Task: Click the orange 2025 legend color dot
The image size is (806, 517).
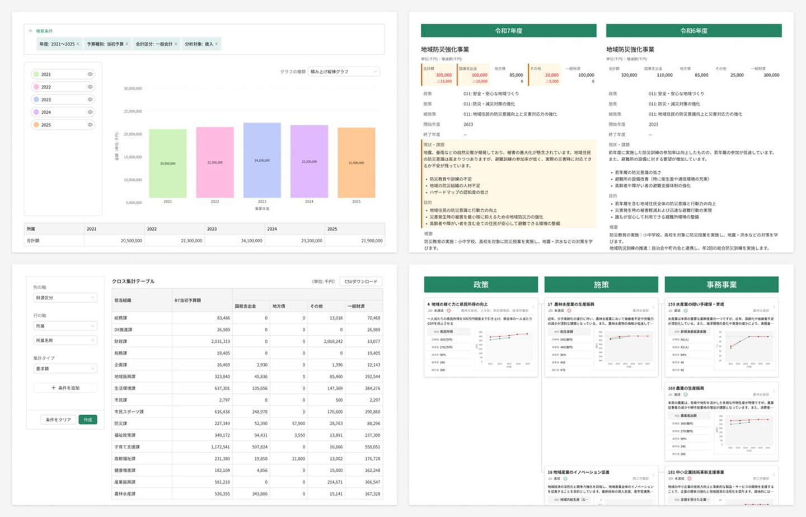Action: point(36,125)
